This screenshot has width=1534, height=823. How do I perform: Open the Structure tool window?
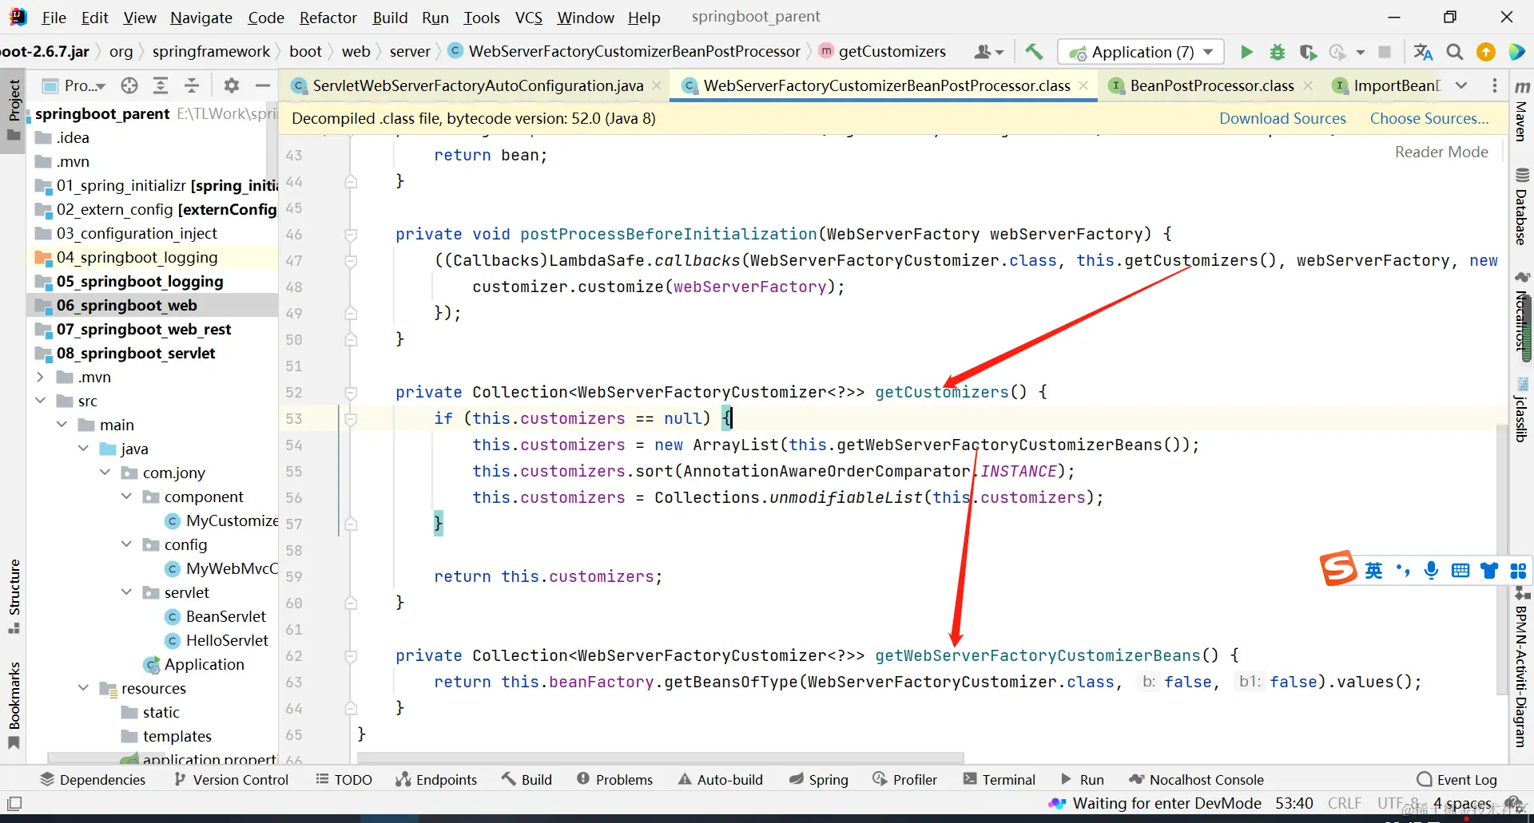pyautogui.click(x=14, y=596)
